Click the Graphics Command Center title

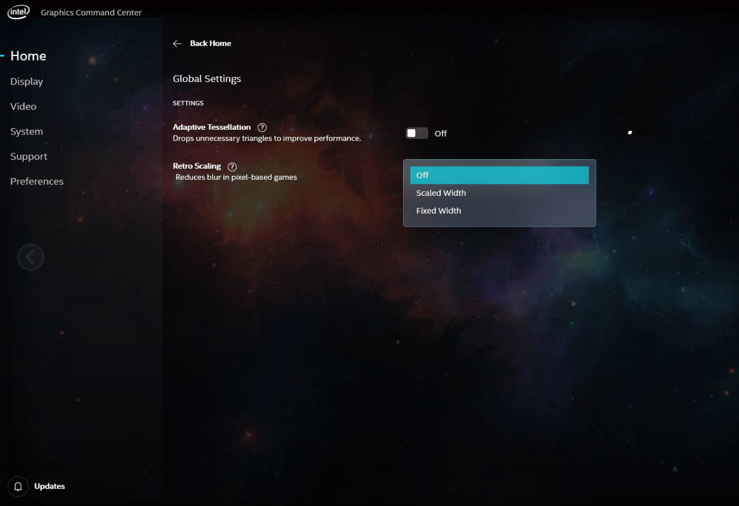pyautogui.click(x=91, y=12)
